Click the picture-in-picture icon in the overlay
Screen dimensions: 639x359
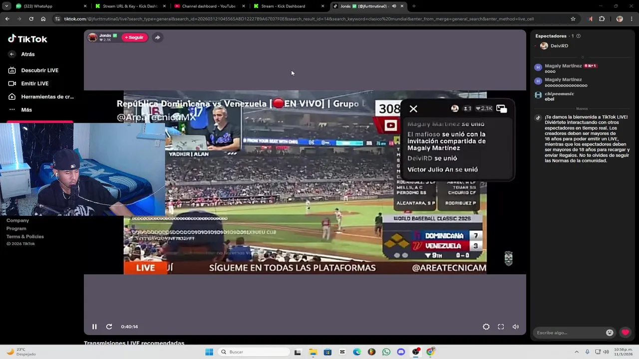502,108
